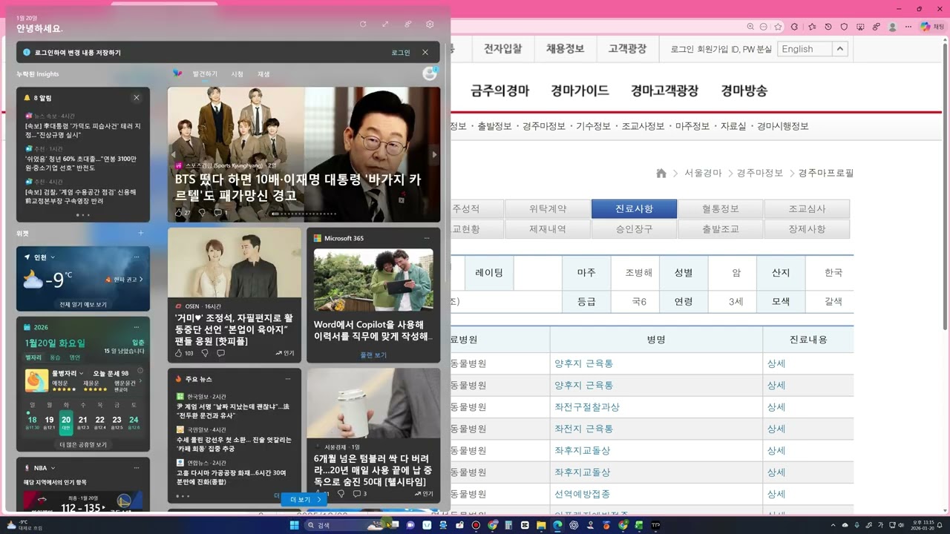
Task: Open Microsoft 365 card options menu
Action: [x=427, y=238]
